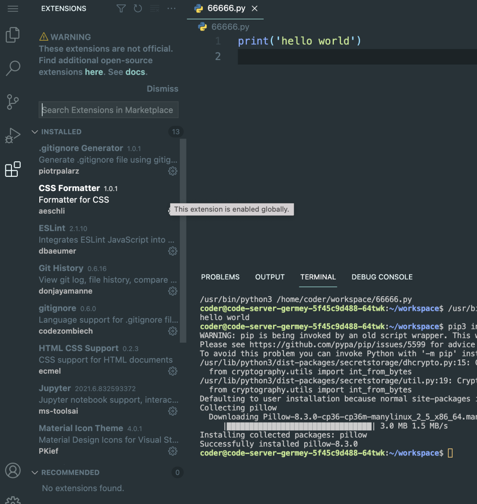Open the Manage gear at the bottom left
The width and height of the screenshot is (477, 504).
13,500
